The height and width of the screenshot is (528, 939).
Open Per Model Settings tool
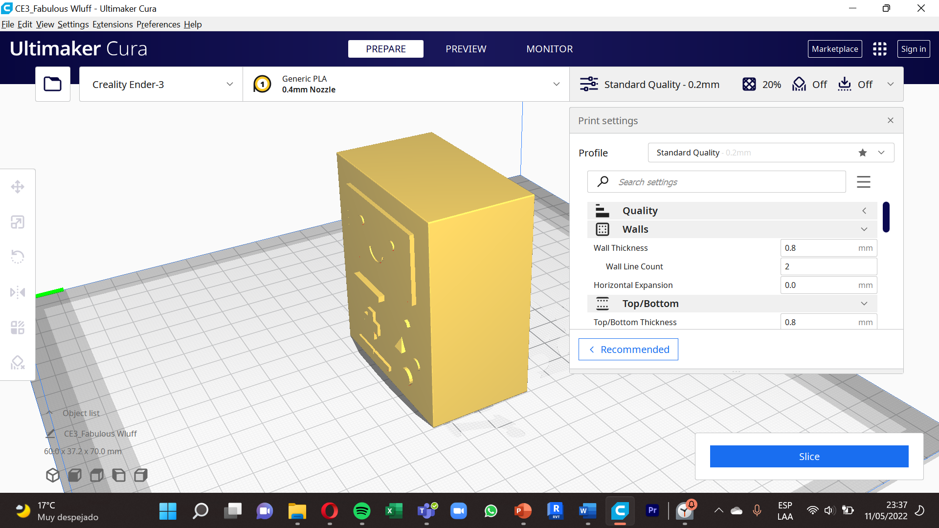(x=18, y=327)
